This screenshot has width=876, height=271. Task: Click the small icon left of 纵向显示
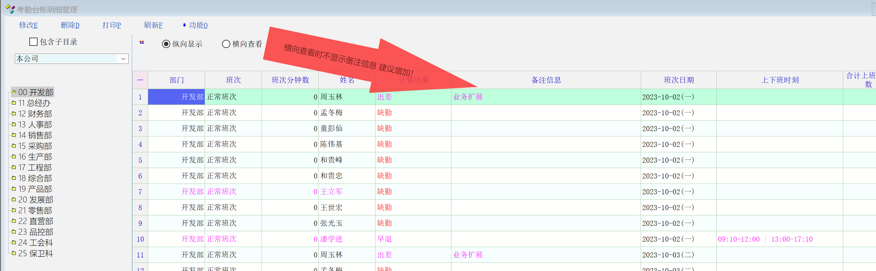tap(142, 43)
